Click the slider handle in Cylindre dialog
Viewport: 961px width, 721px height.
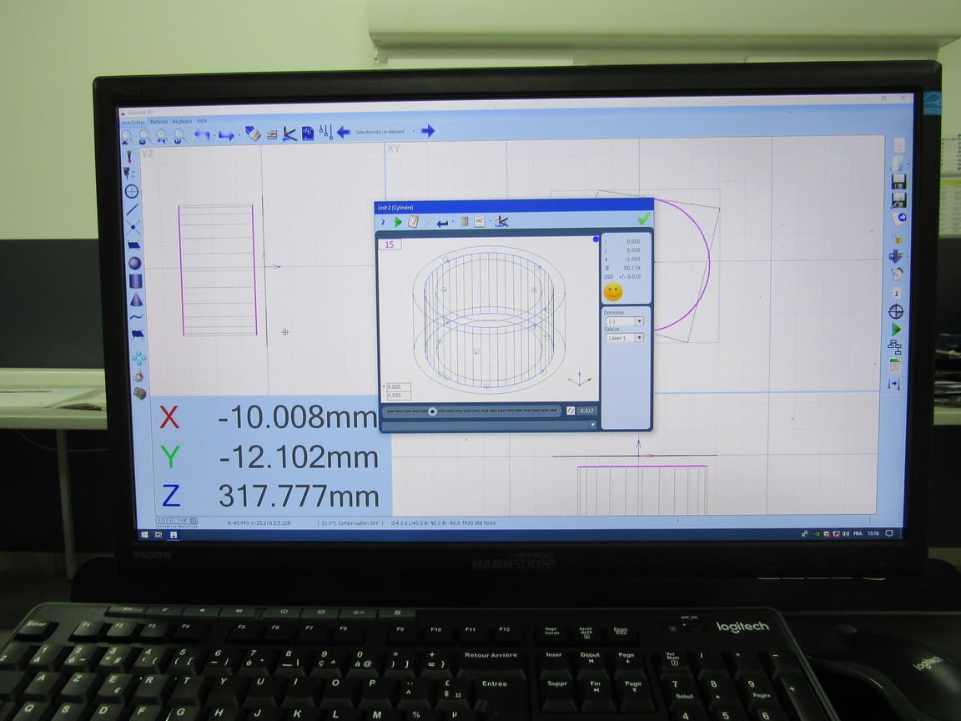coord(432,411)
